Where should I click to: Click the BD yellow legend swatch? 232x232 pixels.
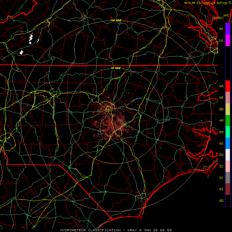coord(228,109)
